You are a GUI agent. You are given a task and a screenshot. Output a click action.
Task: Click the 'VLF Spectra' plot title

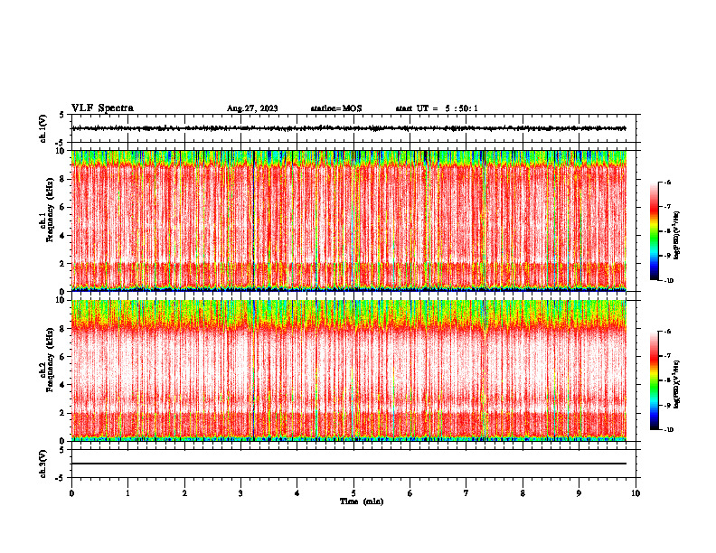click(x=102, y=108)
